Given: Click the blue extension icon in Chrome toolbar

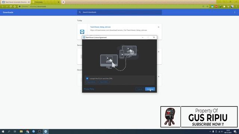Looking at the screenshot, I should pos(212,7).
